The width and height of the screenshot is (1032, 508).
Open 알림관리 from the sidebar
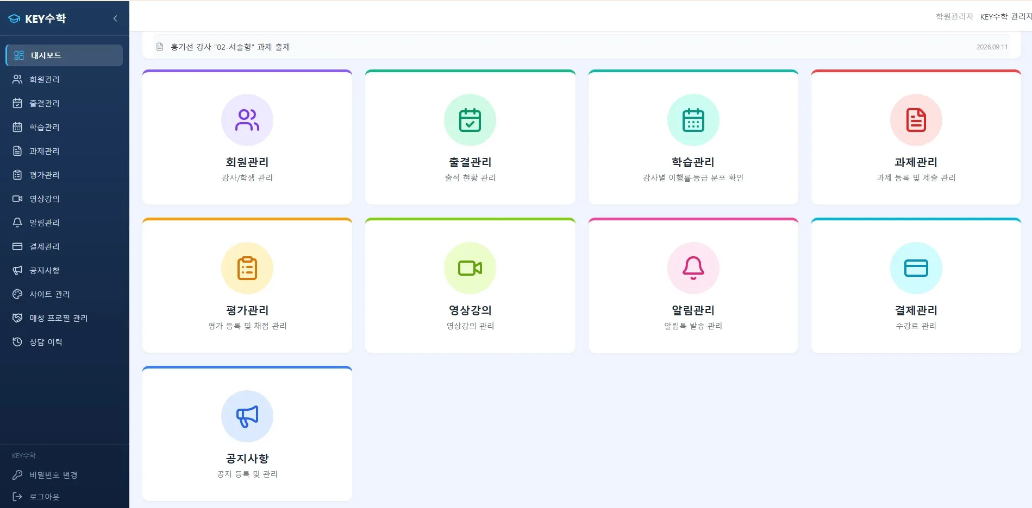[x=64, y=223]
